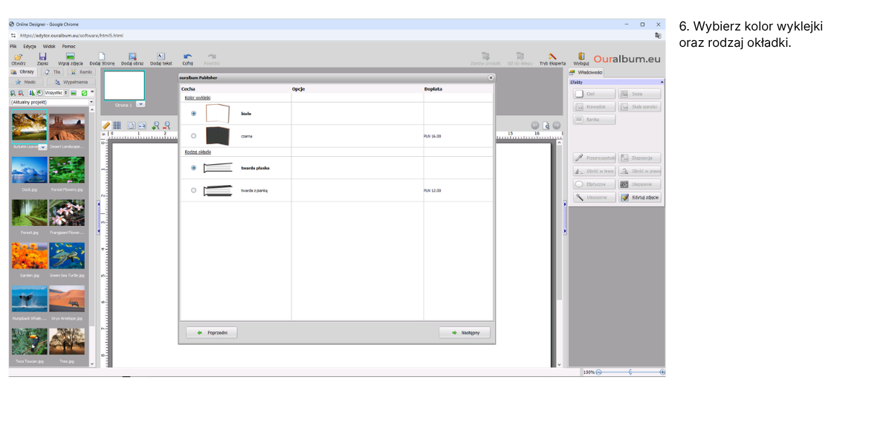Open the Edycja menu
The height and width of the screenshot is (446, 892).
[x=30, y=46]
